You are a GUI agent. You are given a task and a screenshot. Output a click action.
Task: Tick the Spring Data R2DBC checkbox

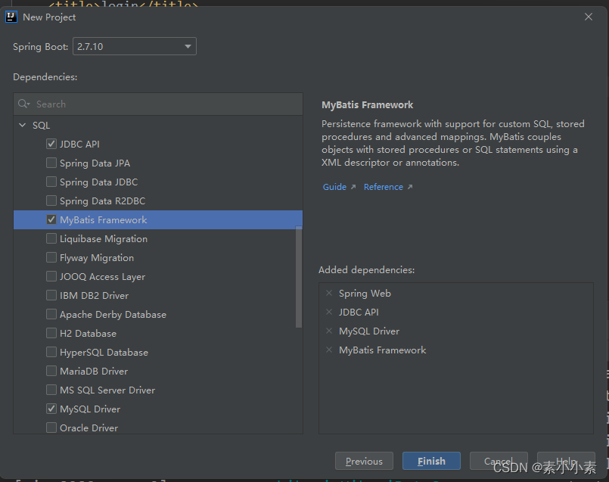(x=51, y=201)
